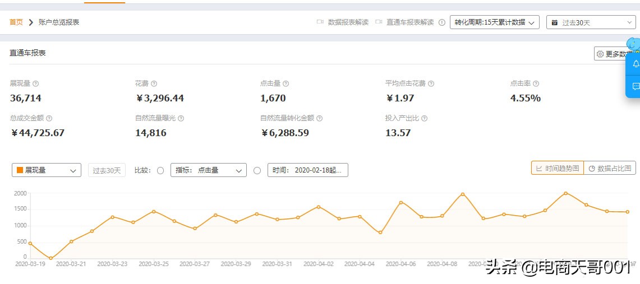Switch to 时间趋势图 view
The width and height of the screenshot is (640, 284).
(x=558, y=168)
